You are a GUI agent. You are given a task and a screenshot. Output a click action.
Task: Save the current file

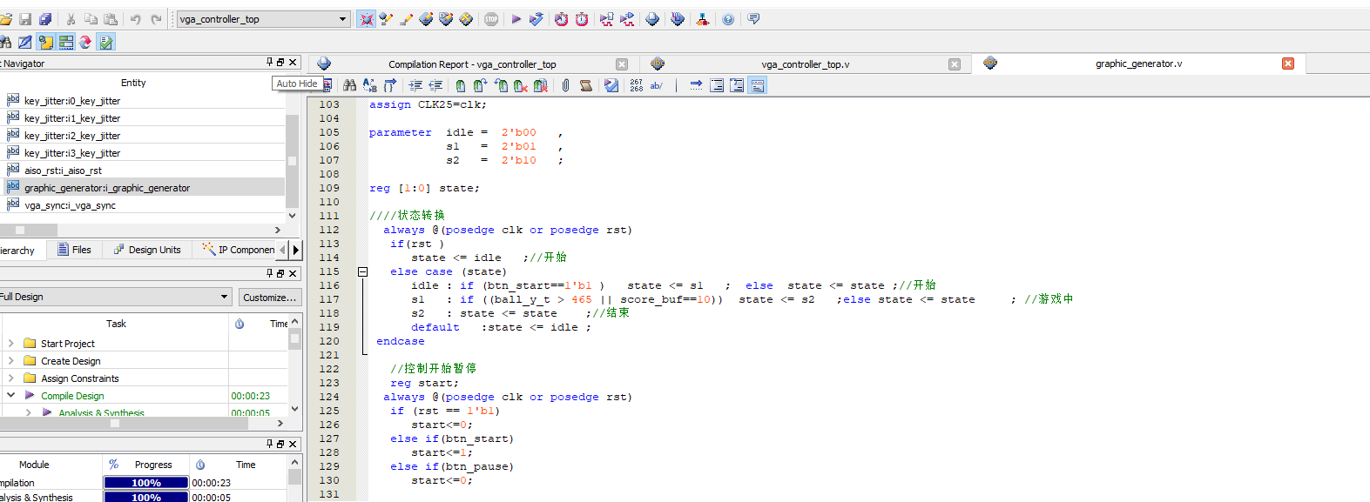[x=25, y=19]
